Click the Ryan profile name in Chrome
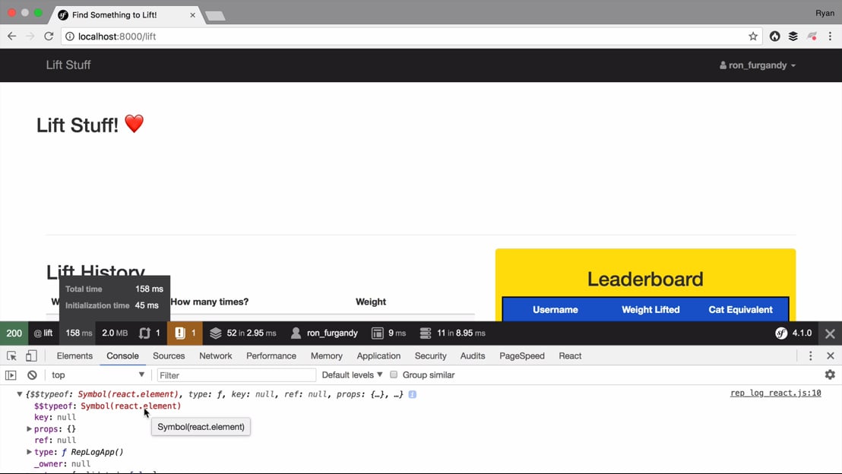This screenshot has width=842, height=474. click(x=825, y=13)
